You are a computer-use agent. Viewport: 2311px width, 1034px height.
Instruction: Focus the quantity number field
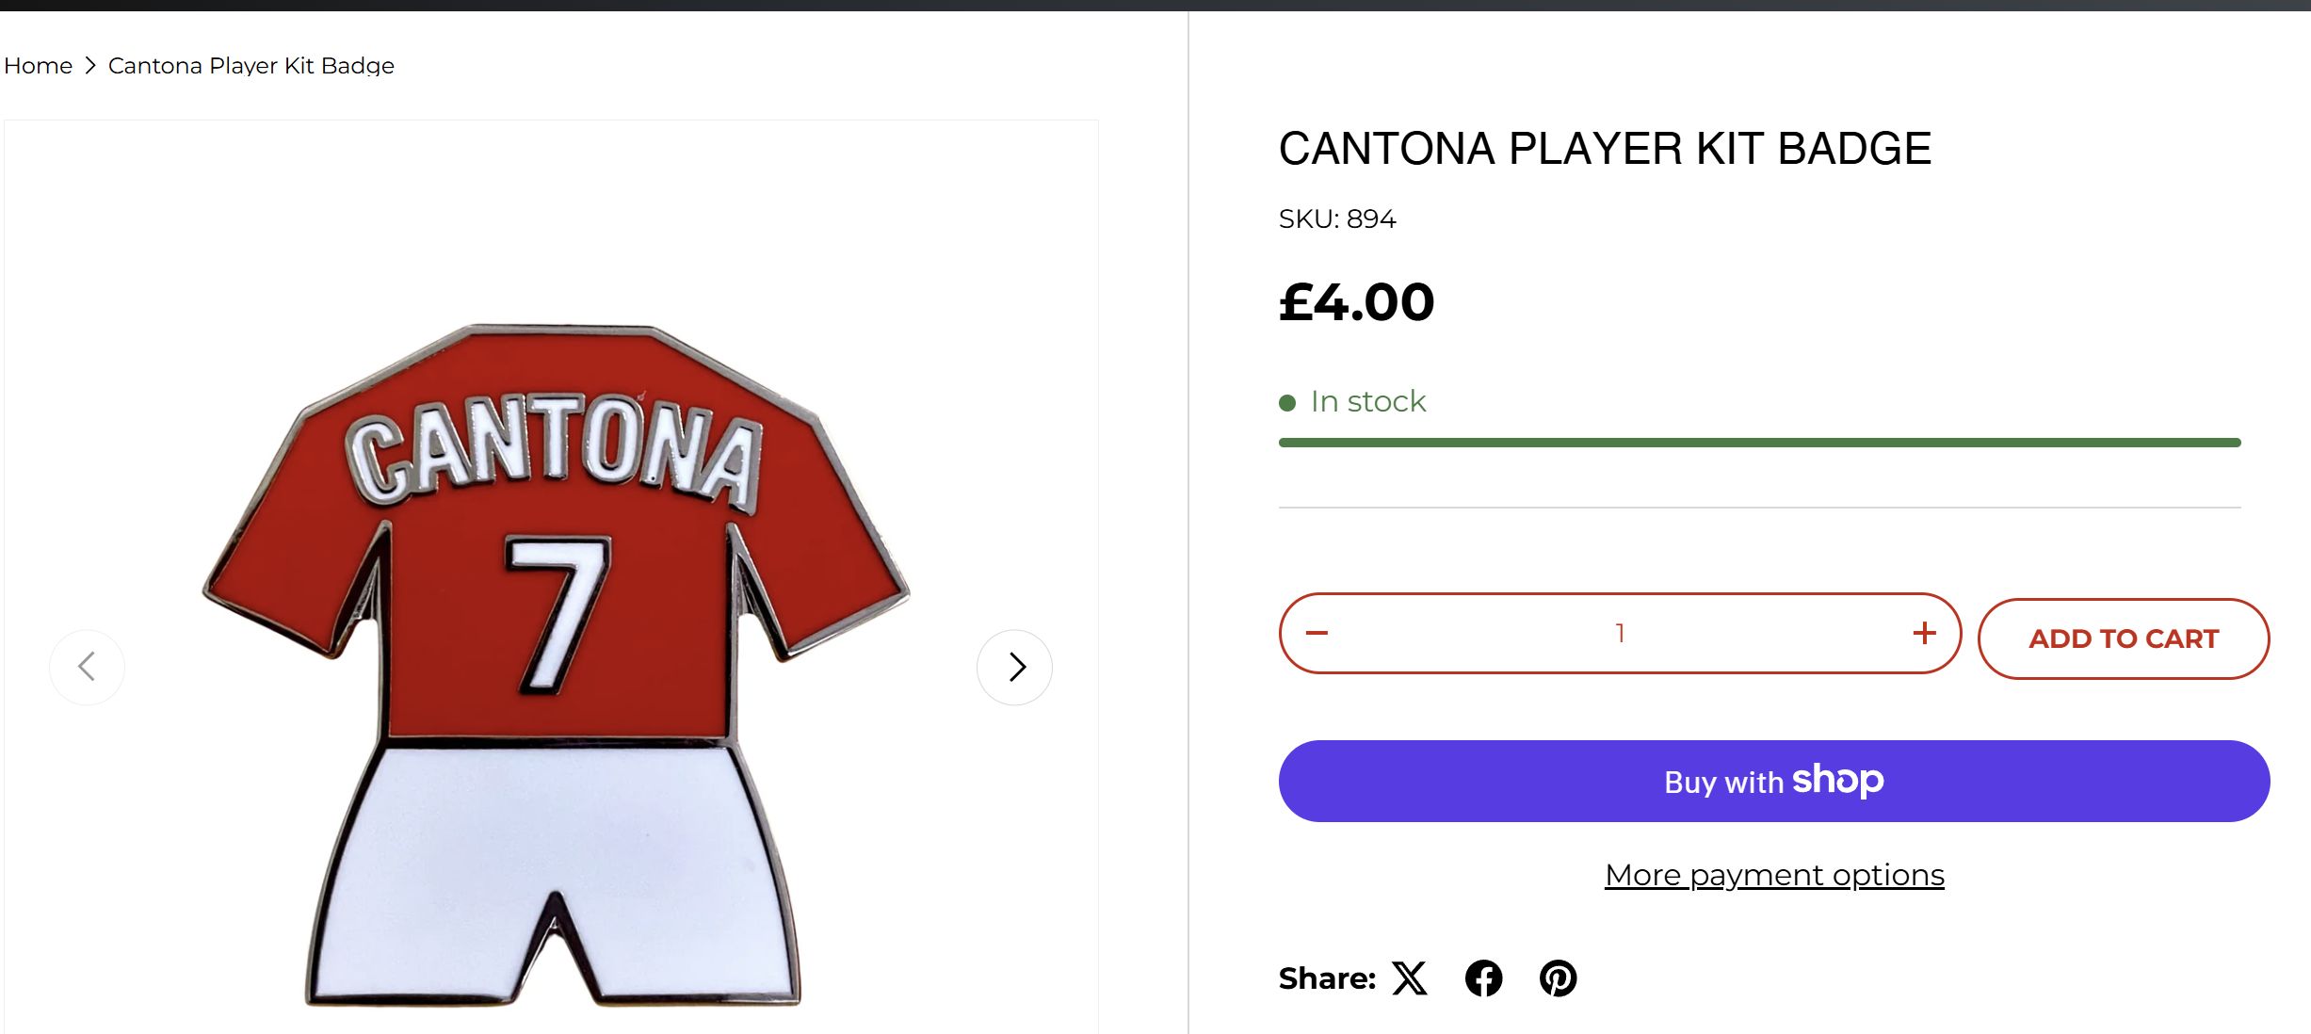[x=1620, y=633]
